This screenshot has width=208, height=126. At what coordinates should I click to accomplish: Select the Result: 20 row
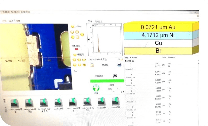pos(130,77)
